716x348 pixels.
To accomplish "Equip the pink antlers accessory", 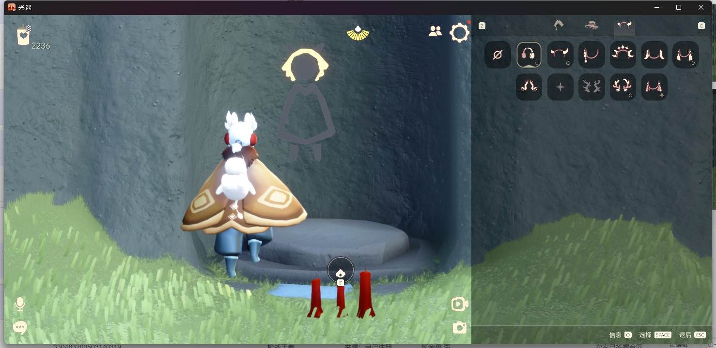I will (623, 87).
